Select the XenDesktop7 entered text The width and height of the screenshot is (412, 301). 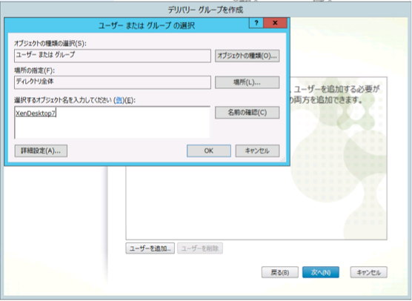tap(36, 113)
